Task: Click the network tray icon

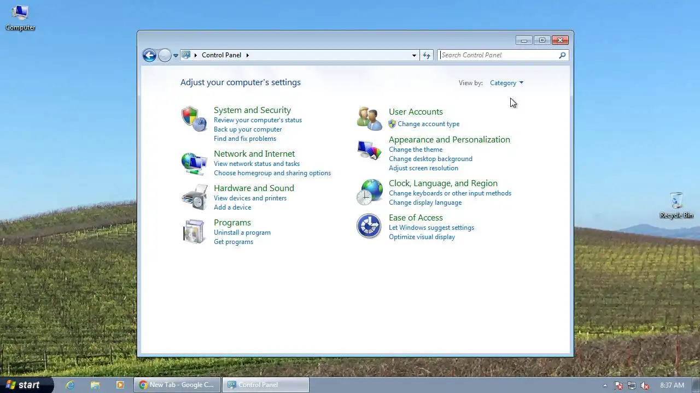Action: [632, 385]
